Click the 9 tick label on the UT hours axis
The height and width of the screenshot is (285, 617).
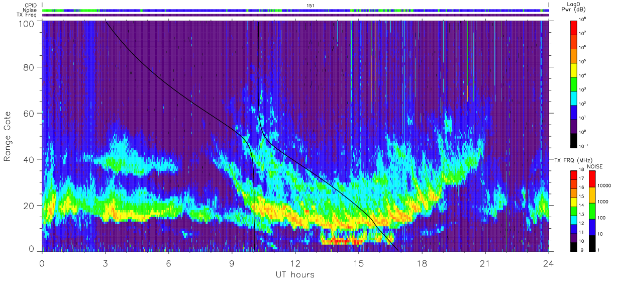pos(232,263)
